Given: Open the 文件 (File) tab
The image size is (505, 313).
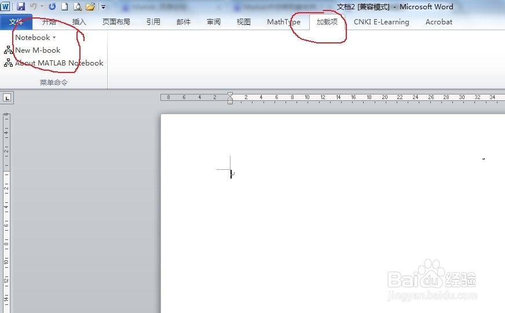Looking at the screenshot, I should (x=16, y=22).
